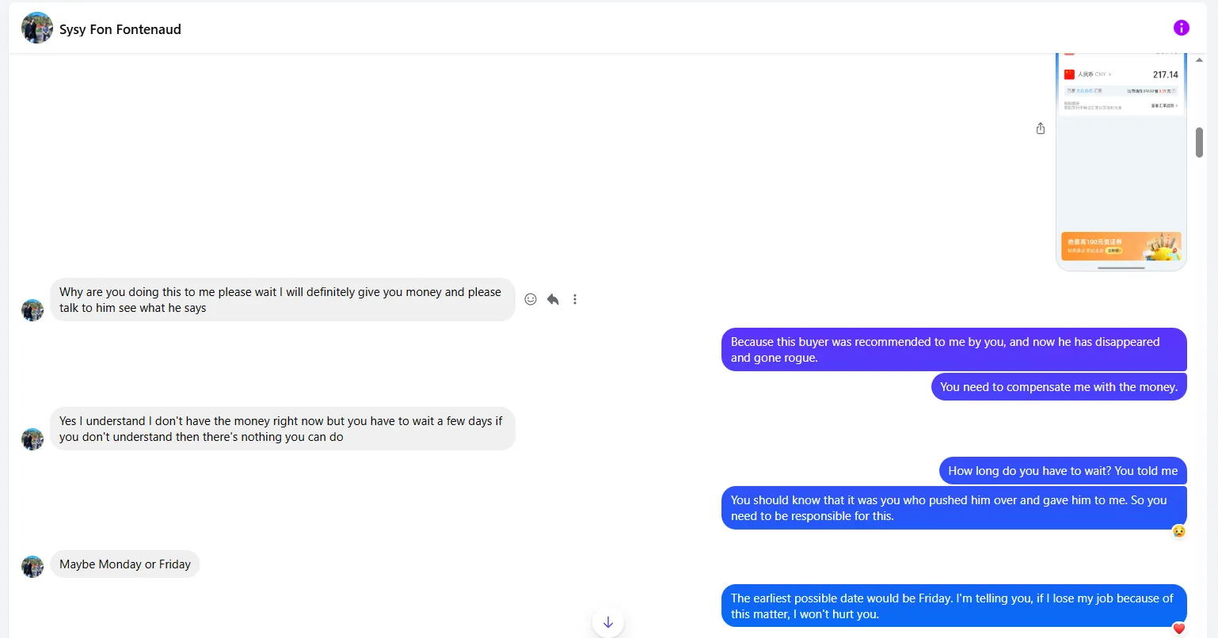Viewport: 1218px width, 638px height.
Task: Click sender avatar next to 'Maybe Monday or Friday'
Action: point(32,566)
